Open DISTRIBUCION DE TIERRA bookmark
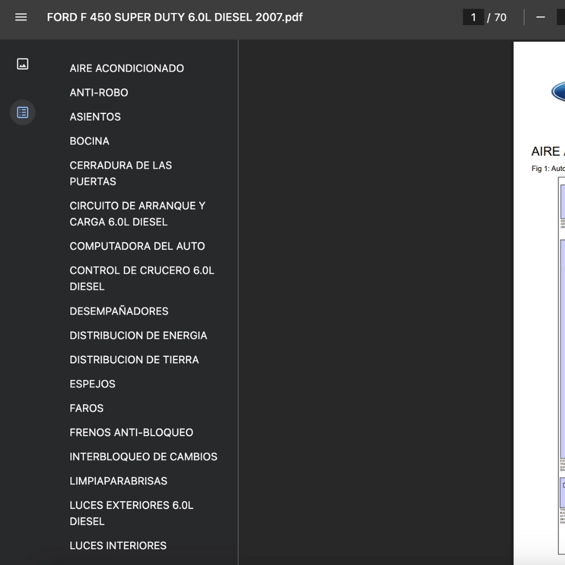Viewport: 565px width, 565px height. 134,359
